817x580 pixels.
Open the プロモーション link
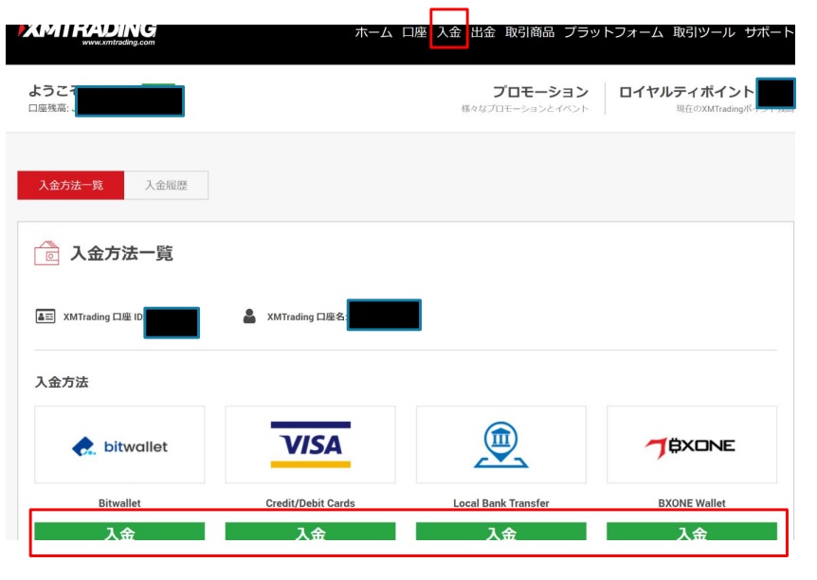coord(541,92)
